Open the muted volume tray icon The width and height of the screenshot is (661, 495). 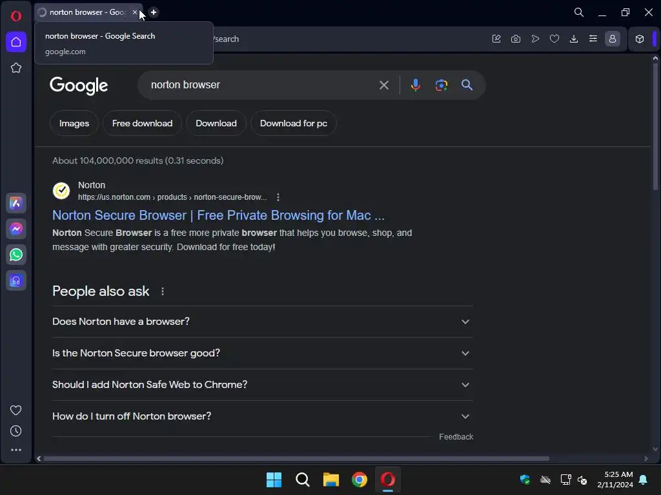(x=582, y=480)
